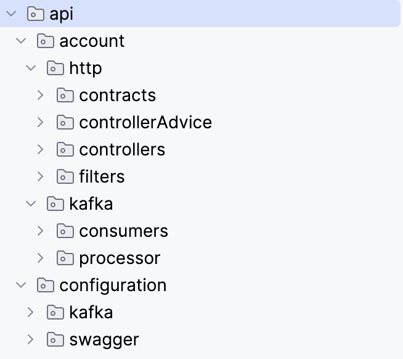The image size is (403, 359).
Task: Collapse the account folder chevron
Action: pyautogui.click(x=21, y=41)
